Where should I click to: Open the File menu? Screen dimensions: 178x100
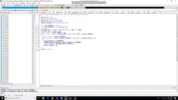pos(2,3)
